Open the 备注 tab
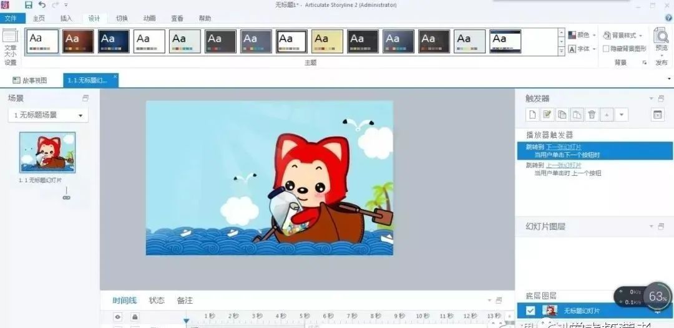Viewport: 674px width, 328px height. [185, 301]
